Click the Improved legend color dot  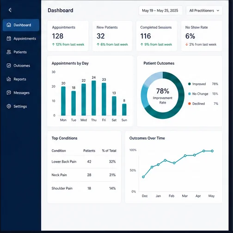click(x=190, y=84)
